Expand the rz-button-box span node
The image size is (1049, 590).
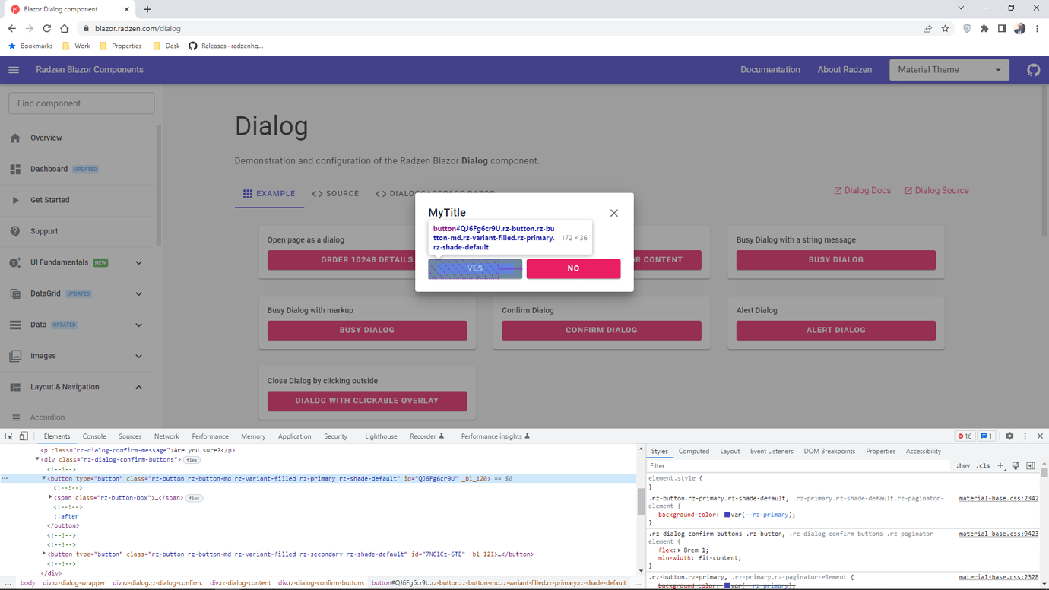50,498
